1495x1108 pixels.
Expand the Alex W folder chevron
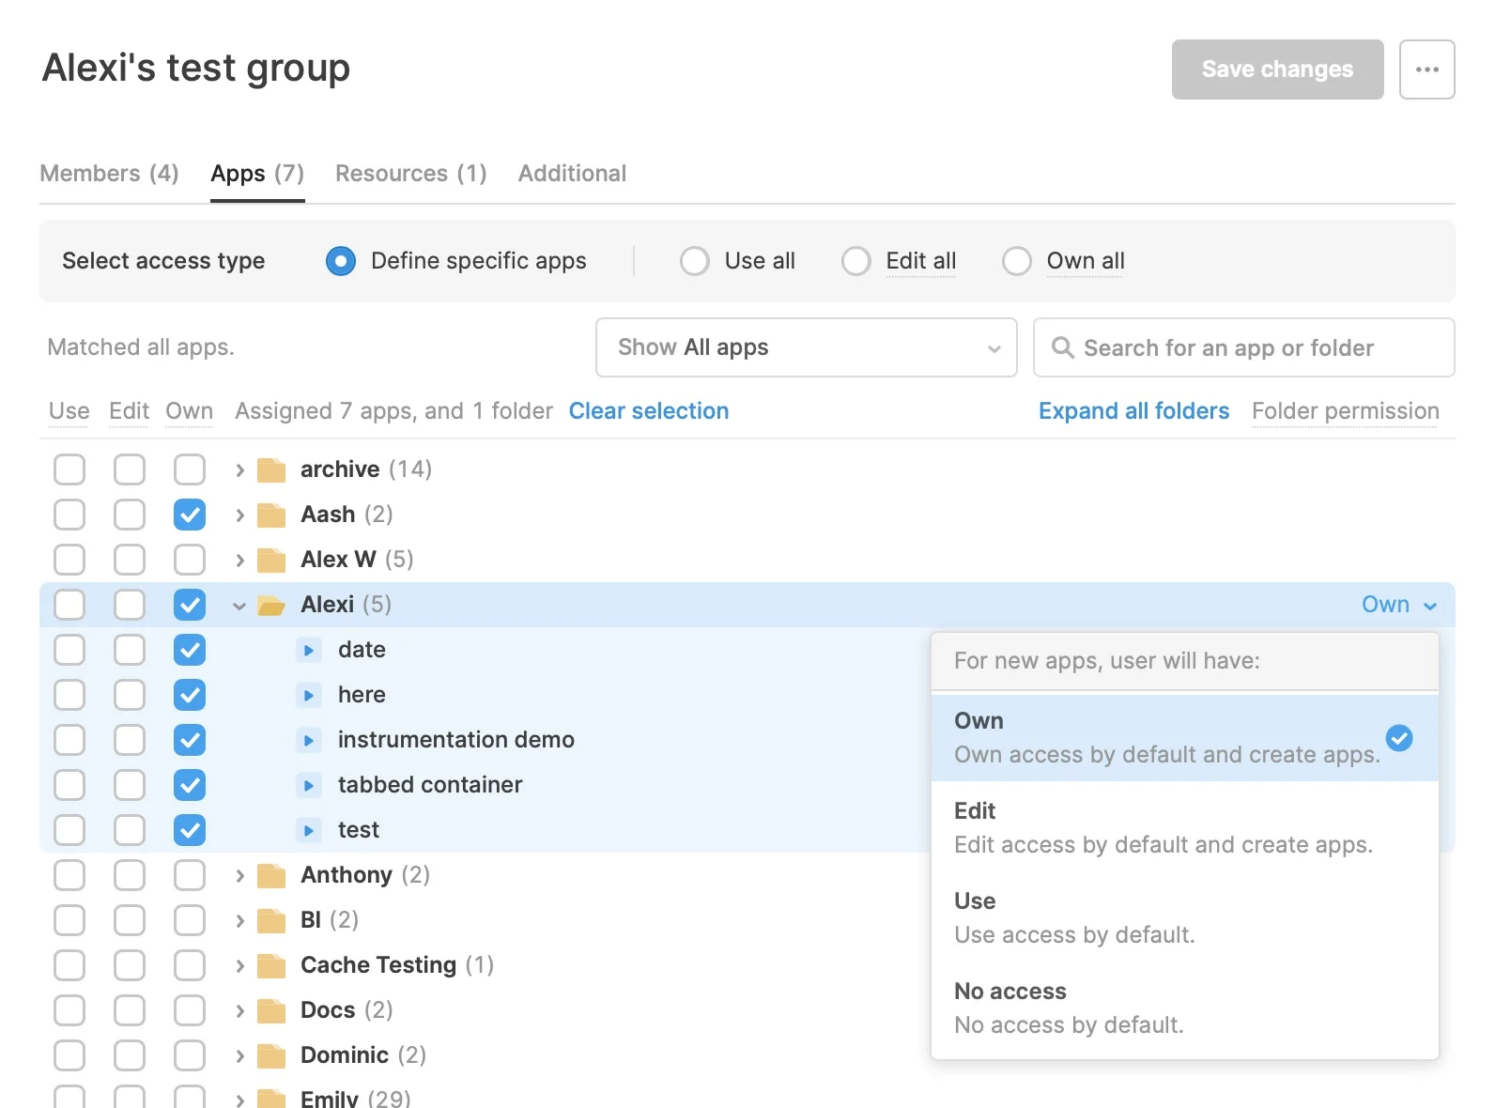[x=239, y=560]
